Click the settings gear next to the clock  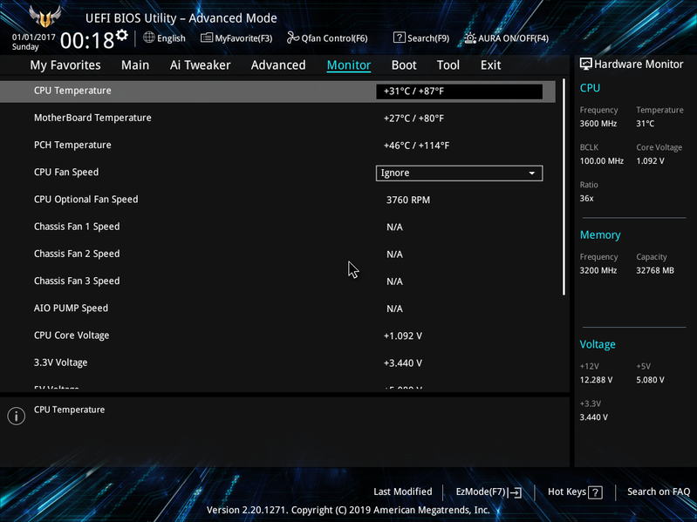122,35
